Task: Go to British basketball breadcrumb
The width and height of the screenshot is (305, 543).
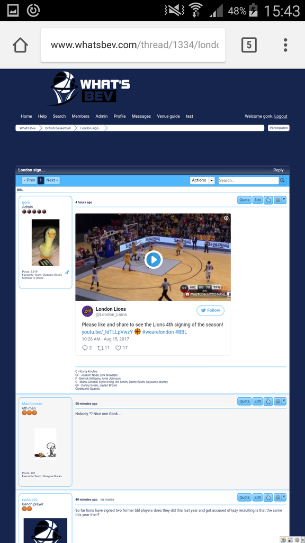Action: (x=58, y=128)
